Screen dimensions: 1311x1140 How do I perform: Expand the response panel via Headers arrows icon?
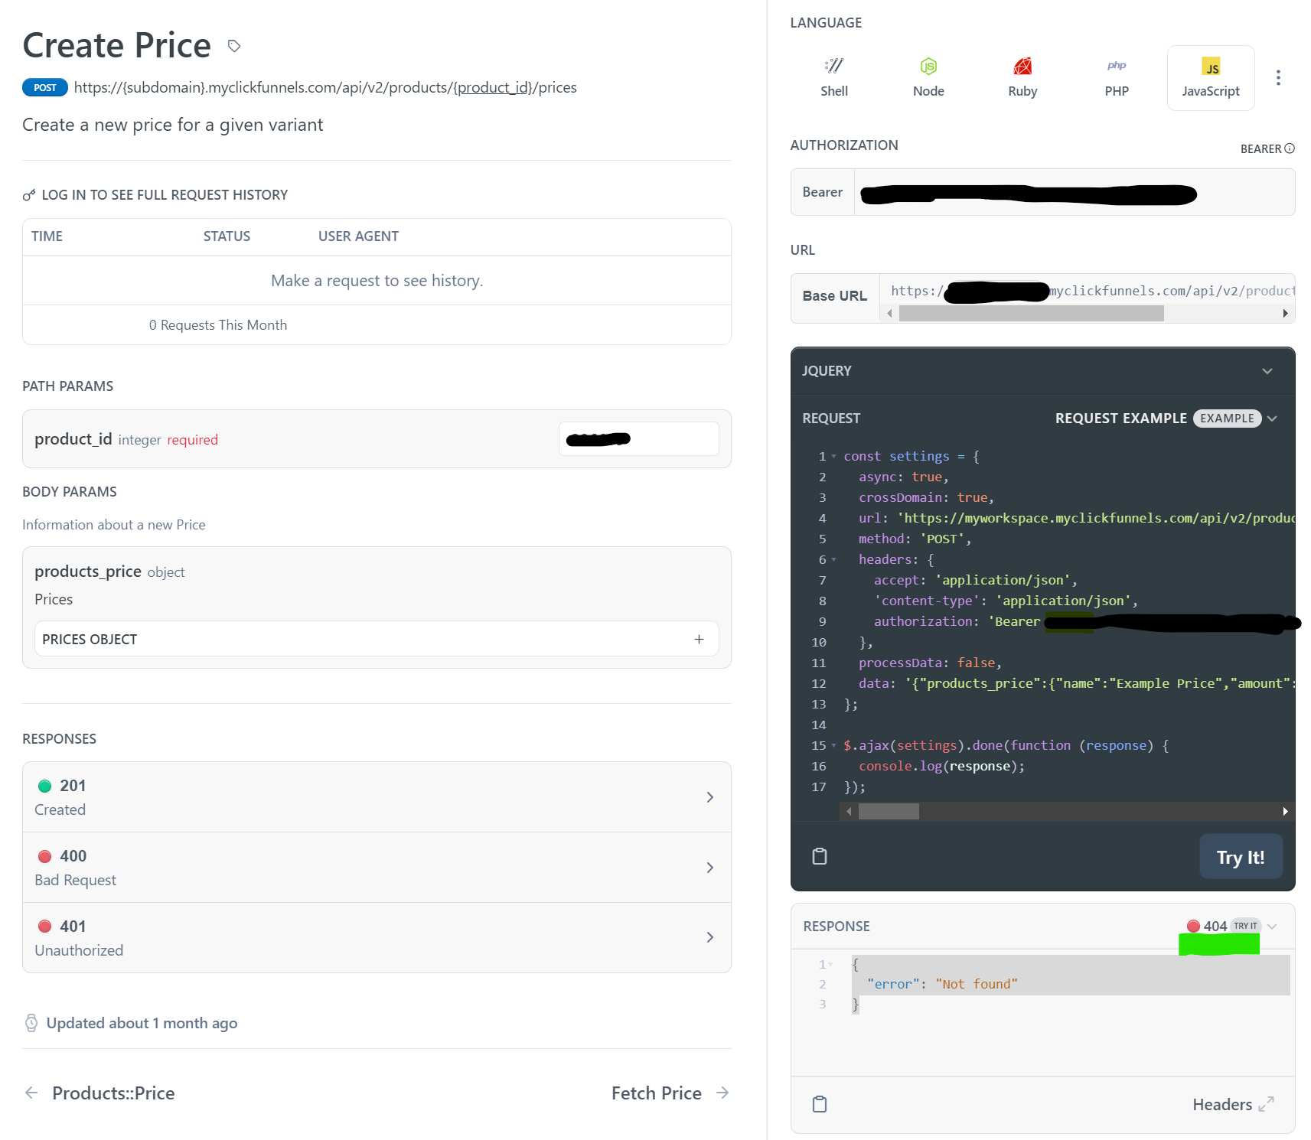pyautogui.click(x=1267, y=1104)
